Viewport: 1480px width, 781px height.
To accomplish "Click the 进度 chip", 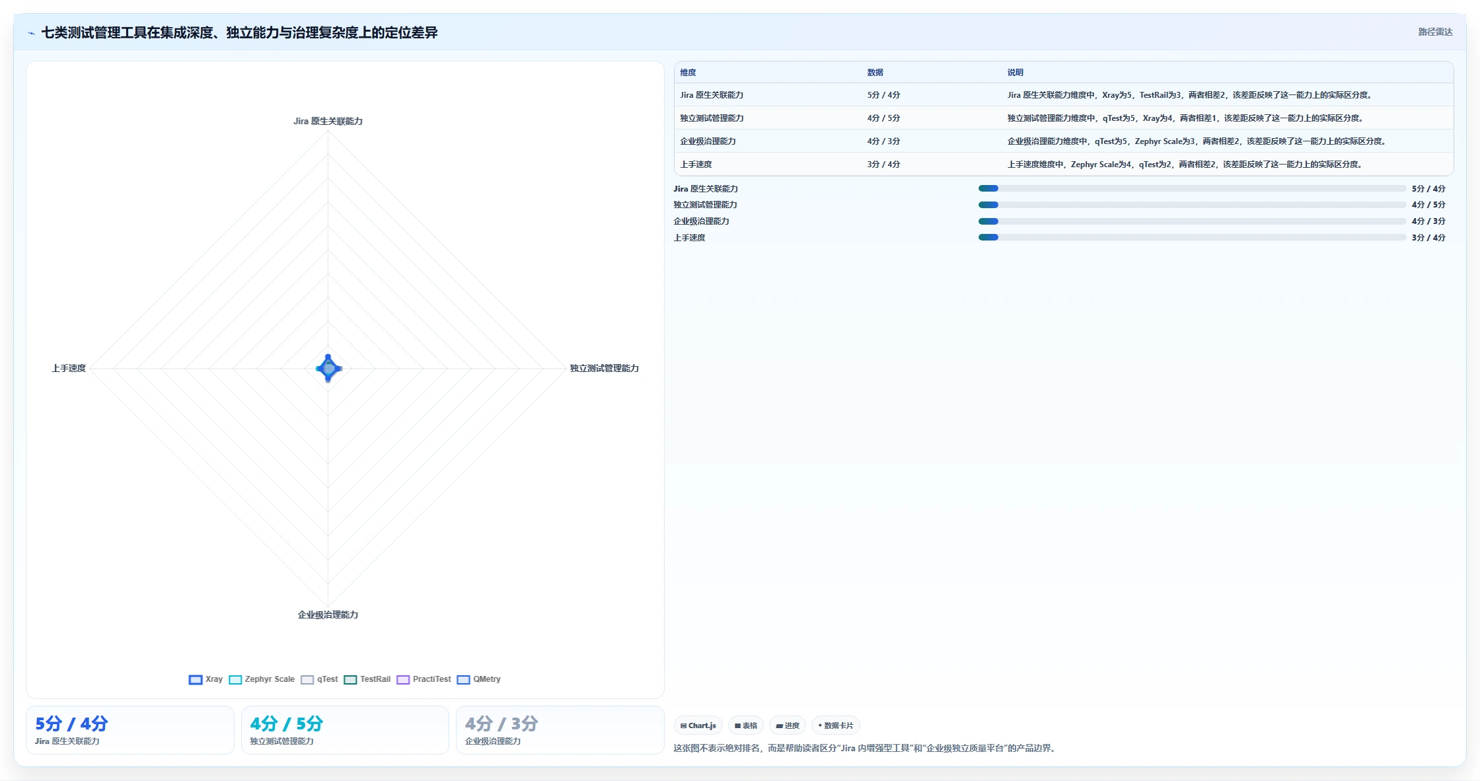I will 788,725.
